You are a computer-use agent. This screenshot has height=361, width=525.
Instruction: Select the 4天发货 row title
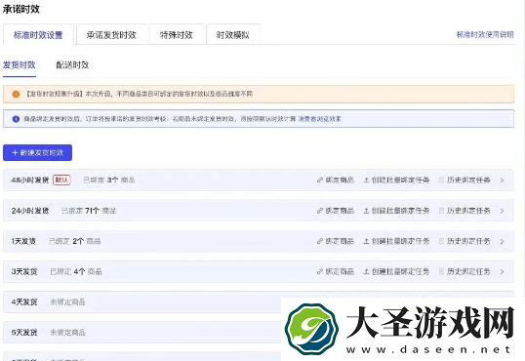[24, 302]
